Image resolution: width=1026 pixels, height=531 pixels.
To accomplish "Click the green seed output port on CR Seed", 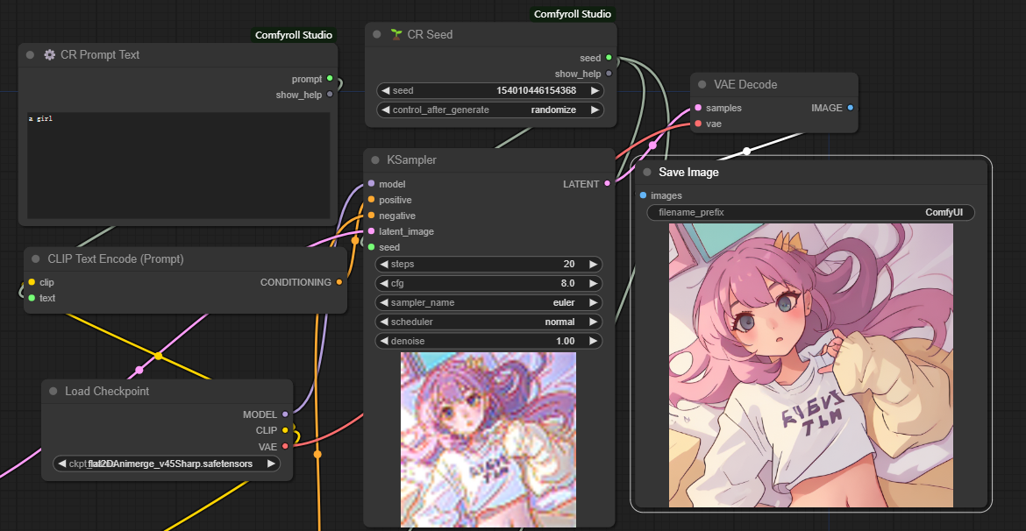I will 609,58.
